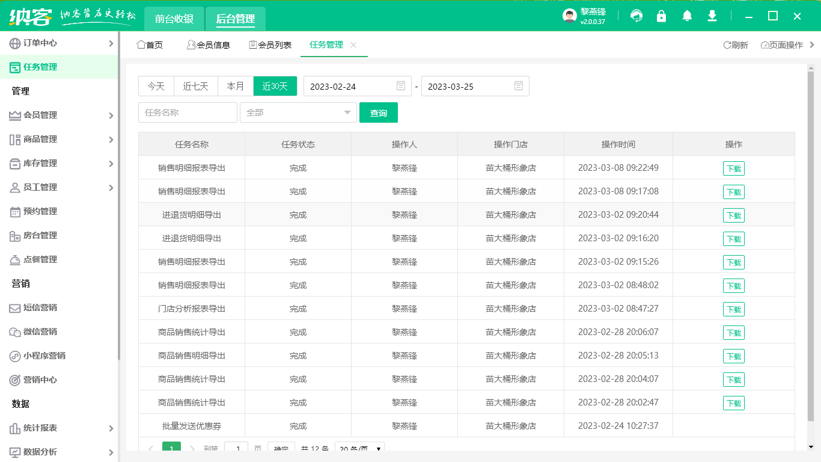Click the lock screen icon

pyautogui.click(x=661, y=16)
